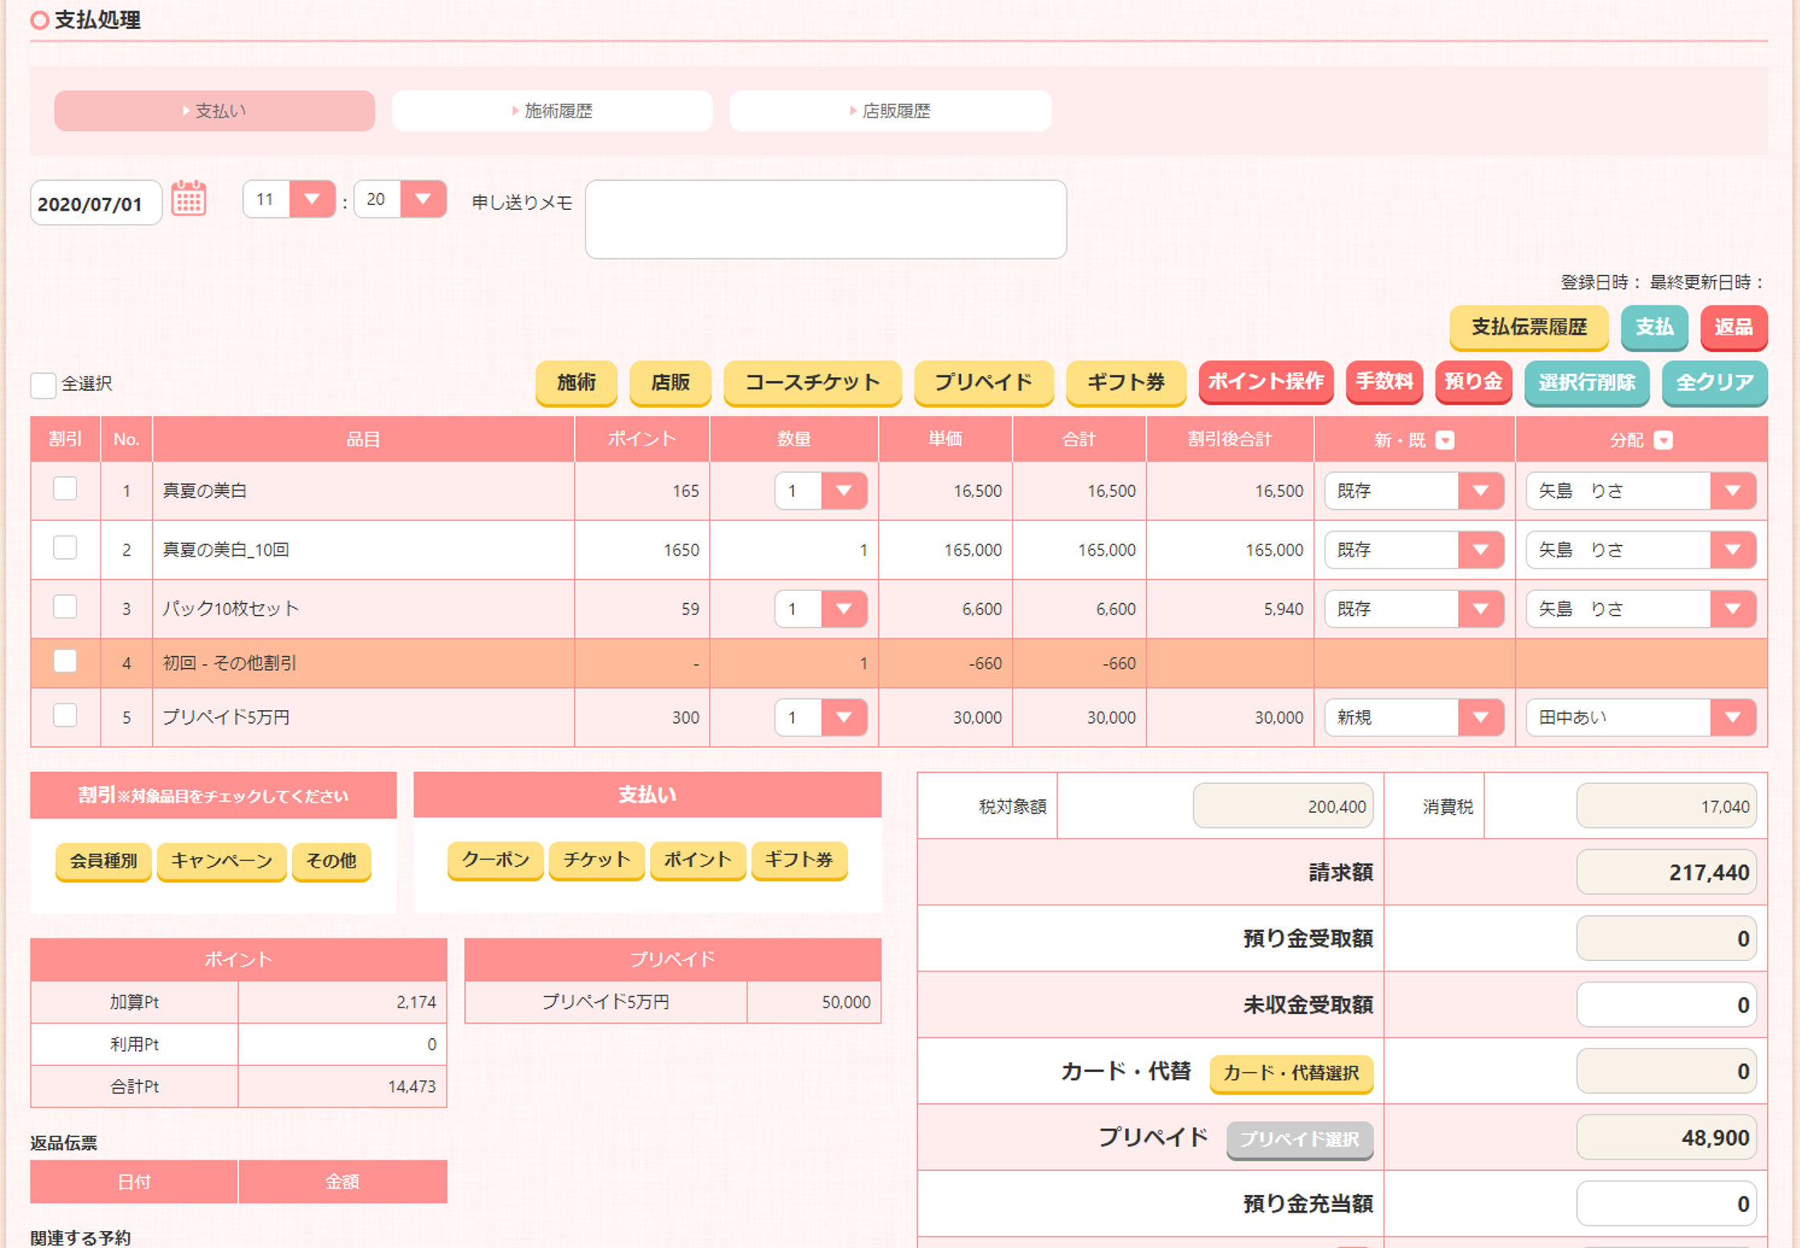Click the 新・既 column header arrow icon
Screen dimensions: 1800x1248
[1445, 440]
